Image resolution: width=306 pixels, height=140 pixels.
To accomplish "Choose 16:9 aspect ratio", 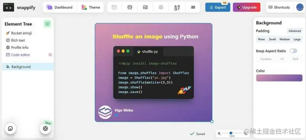I will [x=295, y=59].
